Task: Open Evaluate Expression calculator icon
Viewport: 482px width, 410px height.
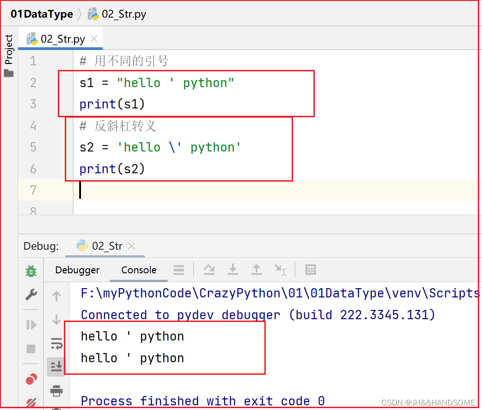Action: [x=311, y=270]
